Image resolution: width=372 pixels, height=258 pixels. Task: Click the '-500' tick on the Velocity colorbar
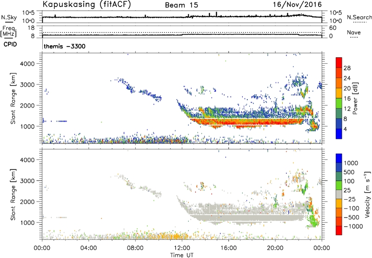point(352,217)
